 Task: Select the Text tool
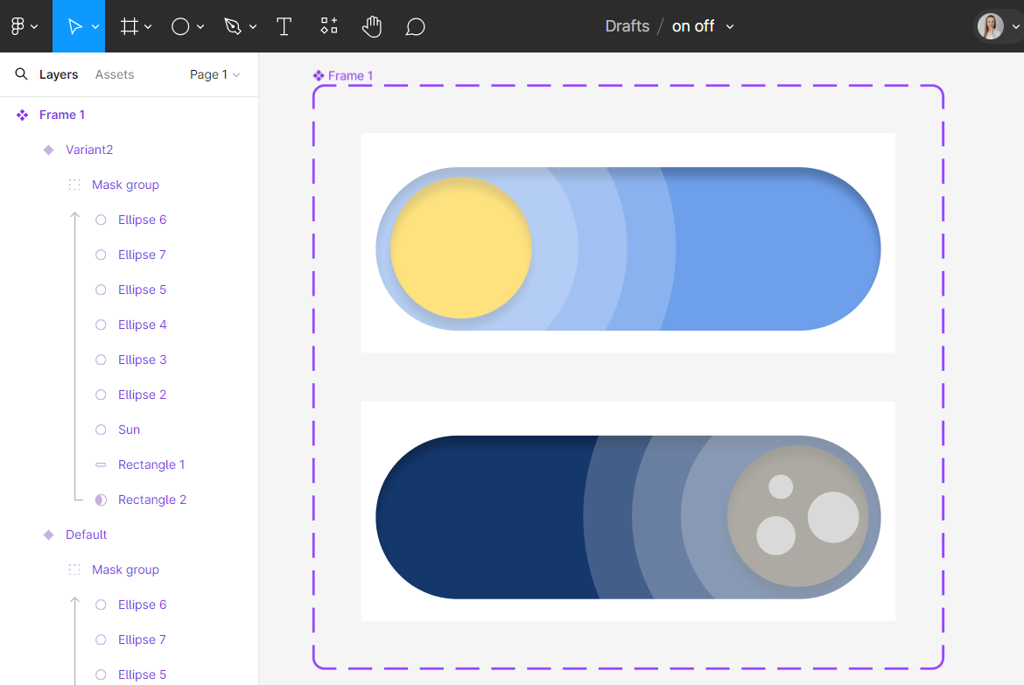point(284,26)
